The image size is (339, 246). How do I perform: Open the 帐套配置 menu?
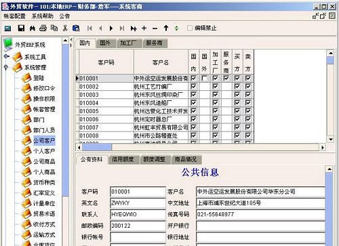[x=14, y=16]
